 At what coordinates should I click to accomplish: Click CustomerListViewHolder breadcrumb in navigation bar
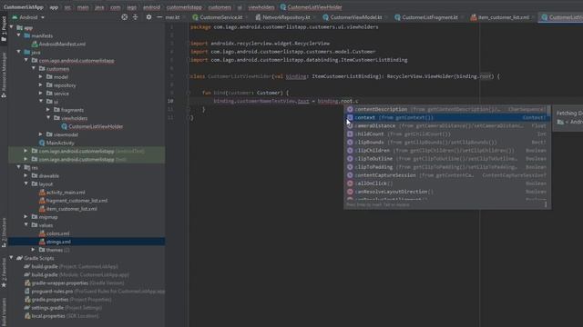click(x=311, y=7)
